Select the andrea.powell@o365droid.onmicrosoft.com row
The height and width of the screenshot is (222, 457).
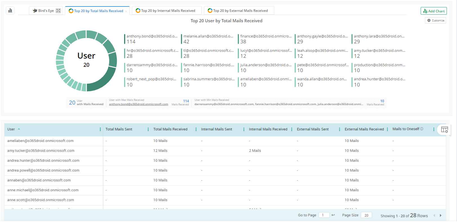pyautogui.click(x=225, y=170)
